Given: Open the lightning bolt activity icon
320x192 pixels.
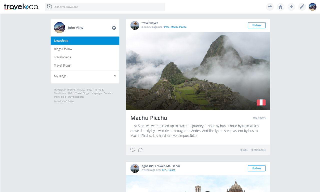Looking at the screenshot, I should 291,7.
